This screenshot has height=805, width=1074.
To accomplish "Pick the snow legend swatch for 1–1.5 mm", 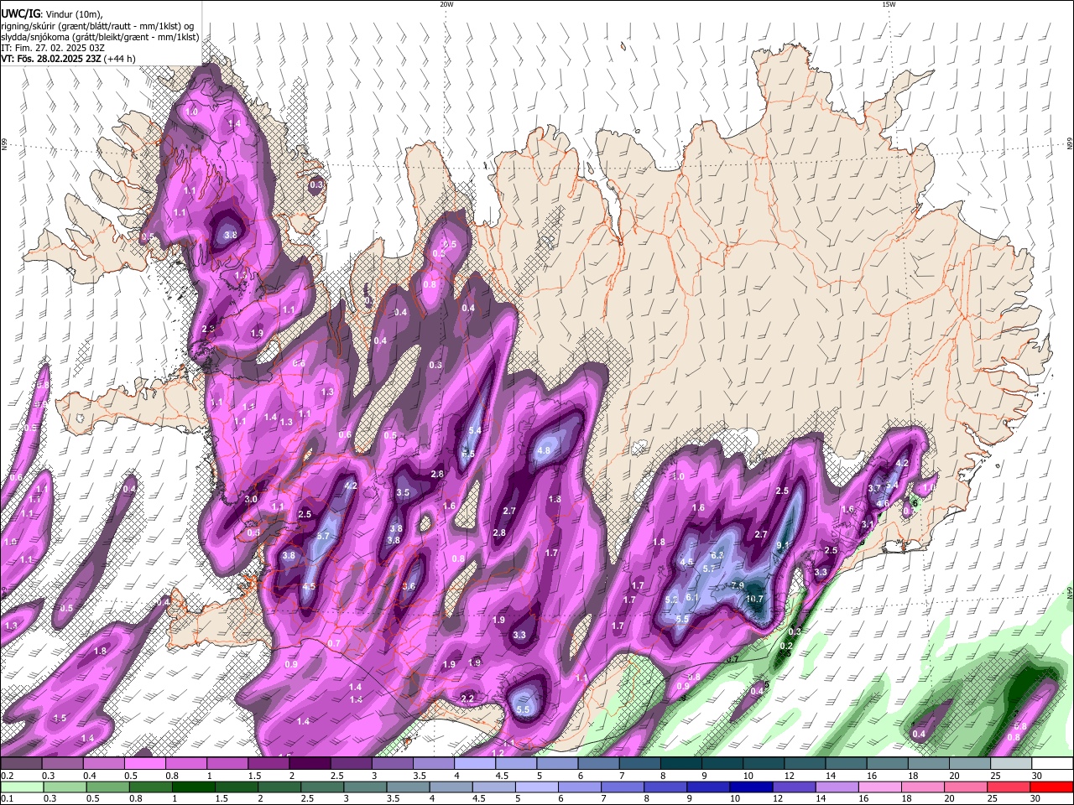I will click(x=227, y=764).
